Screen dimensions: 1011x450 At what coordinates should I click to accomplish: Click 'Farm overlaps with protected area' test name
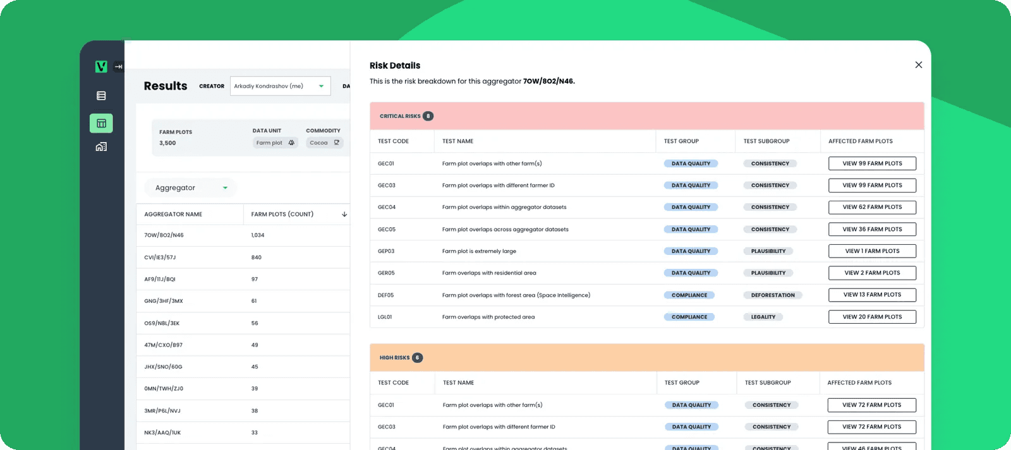tap(488, 317)
